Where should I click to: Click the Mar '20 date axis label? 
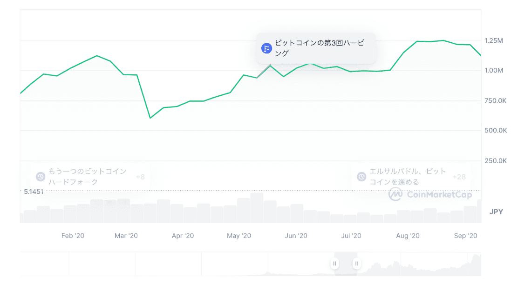pos(126,236)
